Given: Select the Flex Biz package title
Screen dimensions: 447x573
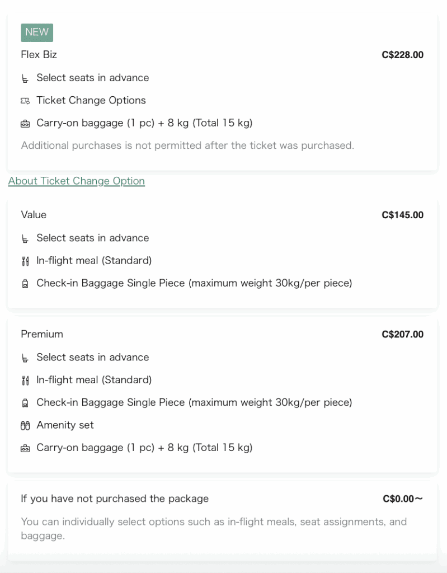Looking at the screenshot, I should coord(39,54).
